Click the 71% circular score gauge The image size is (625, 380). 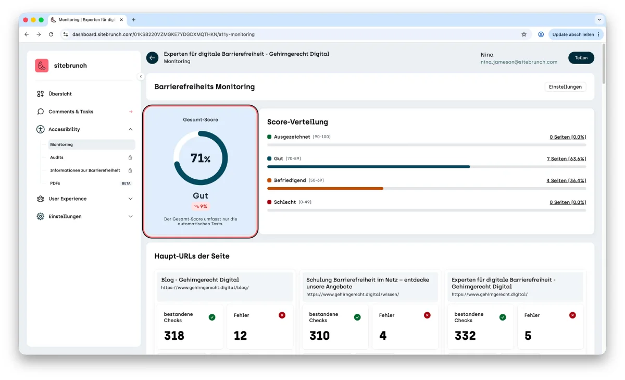201,158
